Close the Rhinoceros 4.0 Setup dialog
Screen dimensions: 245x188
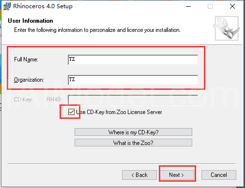232,6
